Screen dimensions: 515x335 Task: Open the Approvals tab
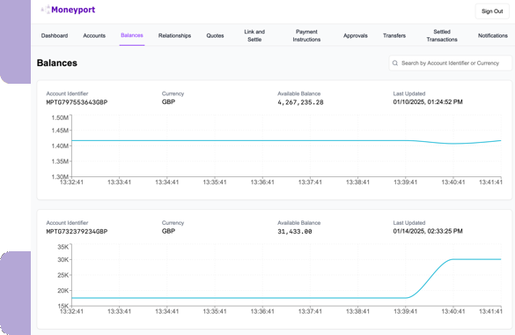[356, 35]
